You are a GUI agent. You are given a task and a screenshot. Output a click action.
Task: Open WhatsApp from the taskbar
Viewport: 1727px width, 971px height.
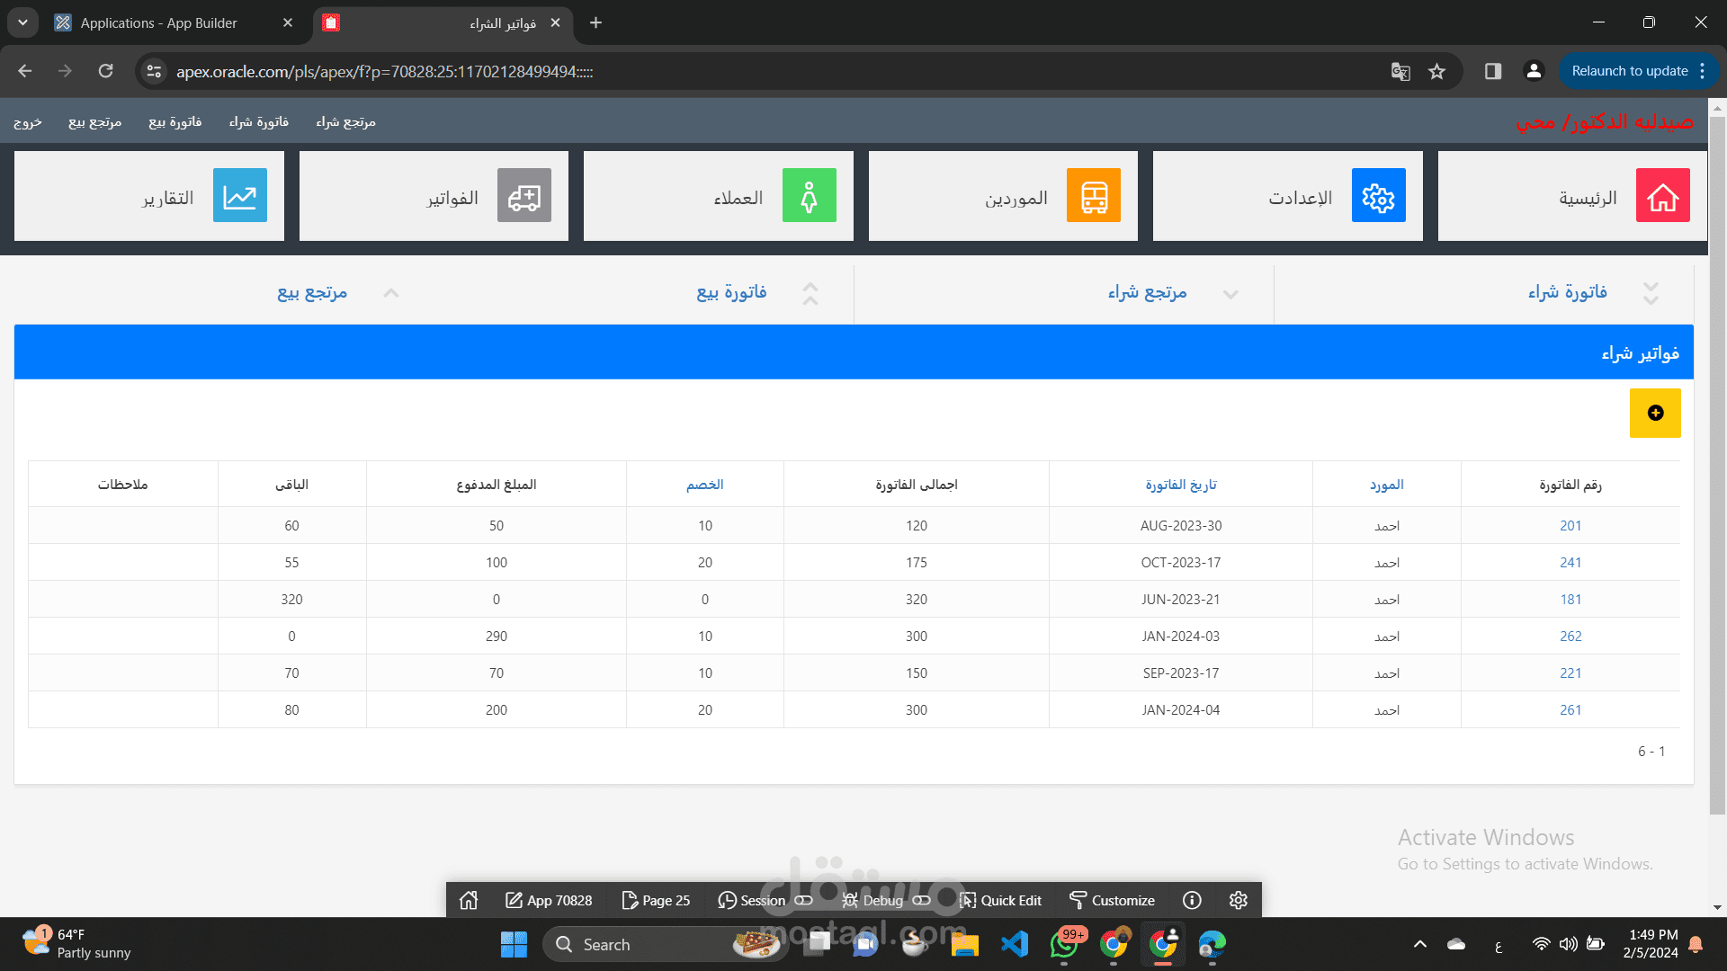1064,944
